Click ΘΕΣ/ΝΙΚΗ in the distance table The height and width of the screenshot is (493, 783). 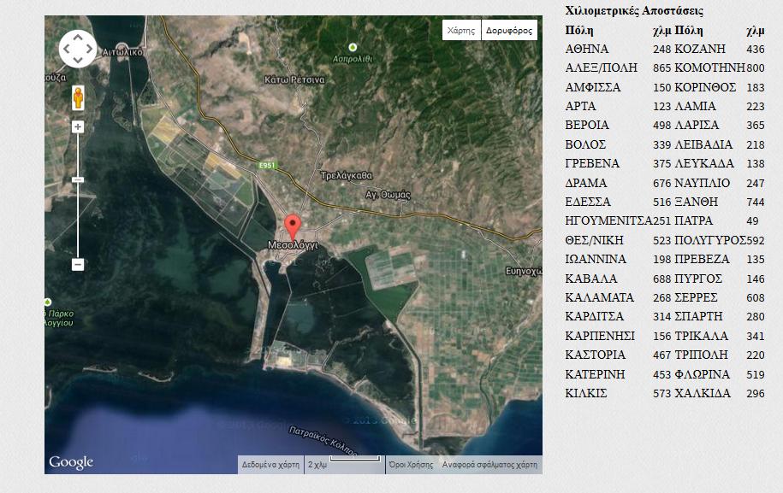click(x=594, y=240)
